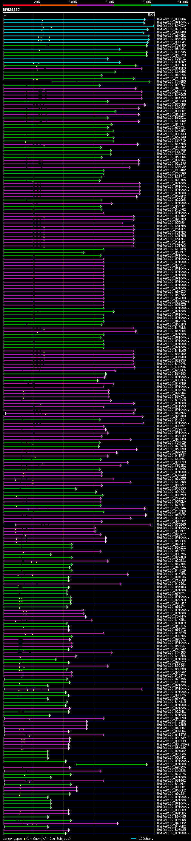Open hit UniRef100_Q5BDW4
This screenshot has height=841, width=191.
coord(171,157)
